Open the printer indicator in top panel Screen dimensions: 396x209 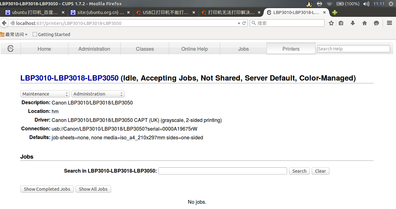[x=319, y=4]
